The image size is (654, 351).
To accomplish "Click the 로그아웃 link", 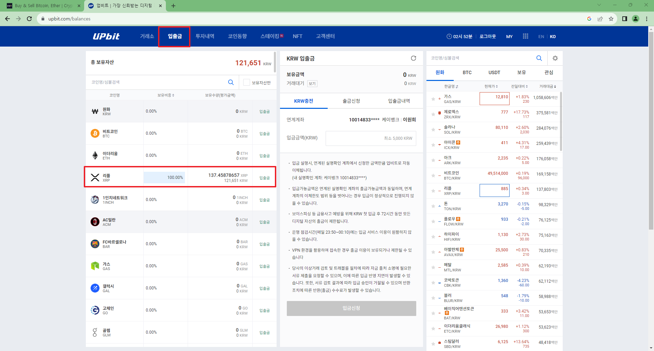I will 487,36.
